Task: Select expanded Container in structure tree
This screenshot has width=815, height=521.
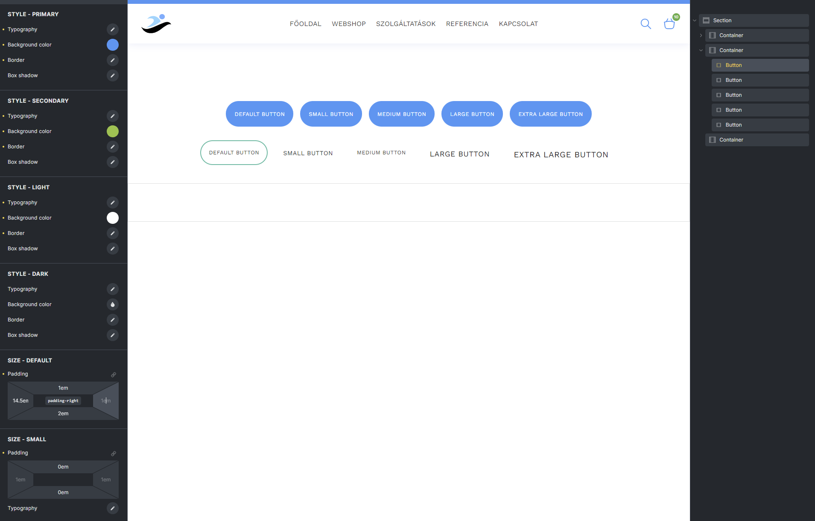Action: (x=757, y=50)
